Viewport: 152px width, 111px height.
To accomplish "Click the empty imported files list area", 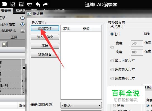I will click(x=81, y=65).
